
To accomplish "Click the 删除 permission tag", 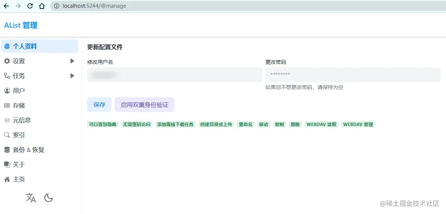I will 295,125.
